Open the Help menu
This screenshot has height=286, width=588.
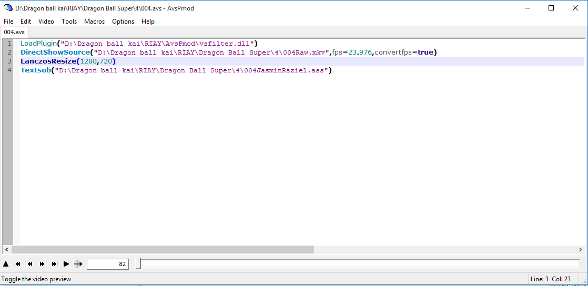click(148, 22)
